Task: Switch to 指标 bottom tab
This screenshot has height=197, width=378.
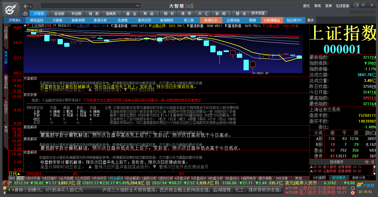Action: click(12, 178)
